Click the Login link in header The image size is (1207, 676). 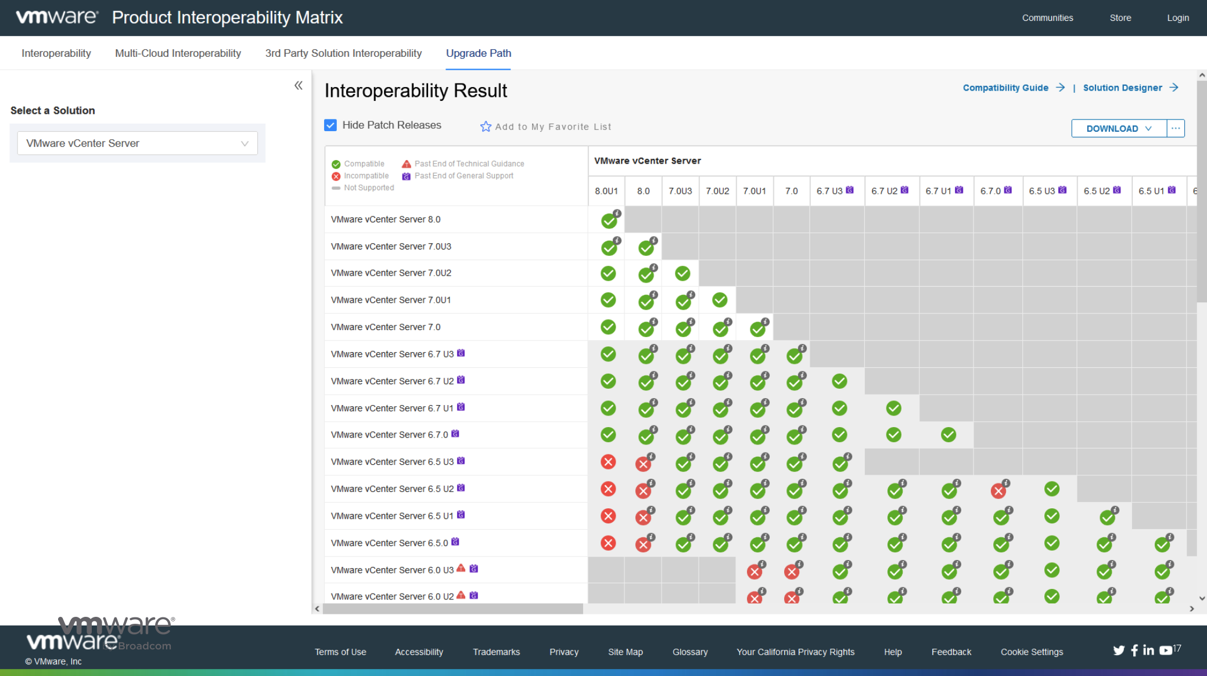pyautogui.click(x=1178, y=18)
